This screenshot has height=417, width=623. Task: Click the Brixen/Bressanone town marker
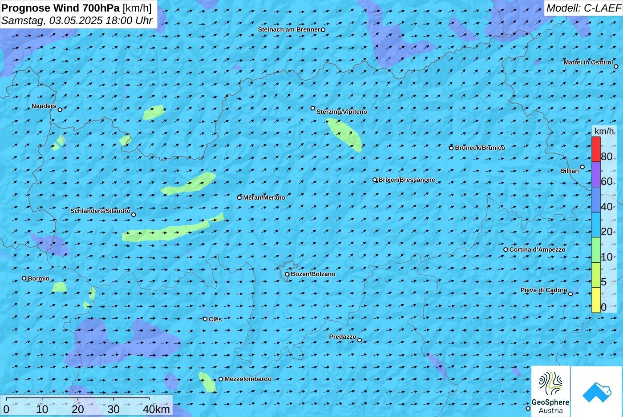(375, 180)
